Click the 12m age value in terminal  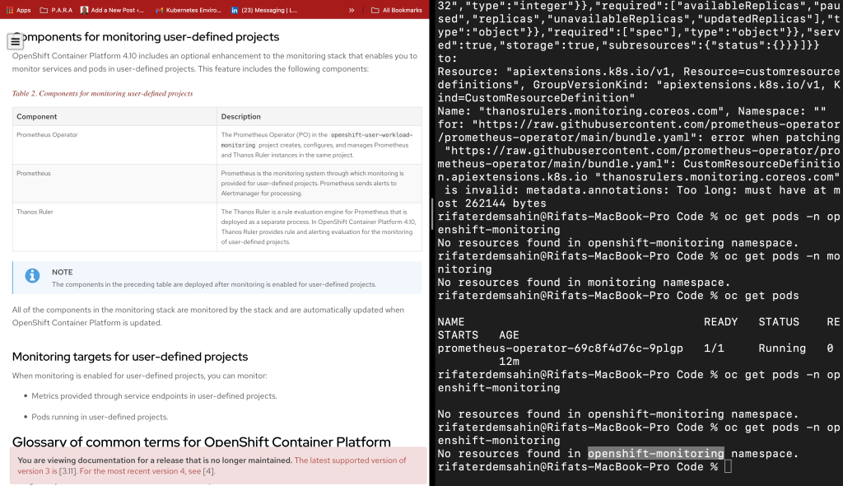(x=509, y=361)
